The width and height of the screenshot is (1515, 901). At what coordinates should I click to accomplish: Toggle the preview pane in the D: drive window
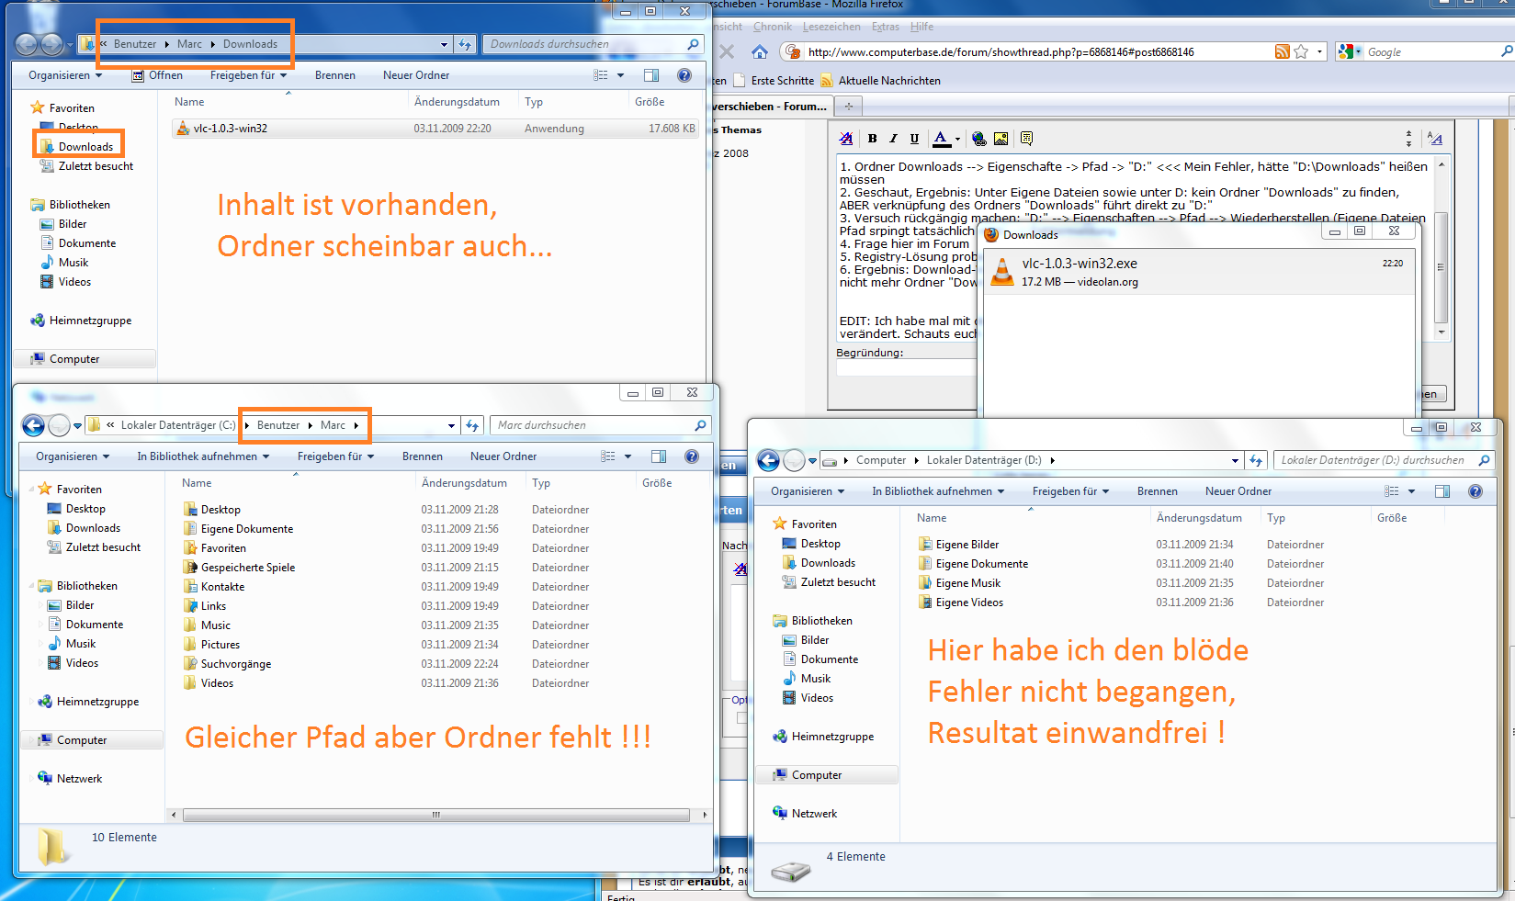click(x=1442, y=491)
